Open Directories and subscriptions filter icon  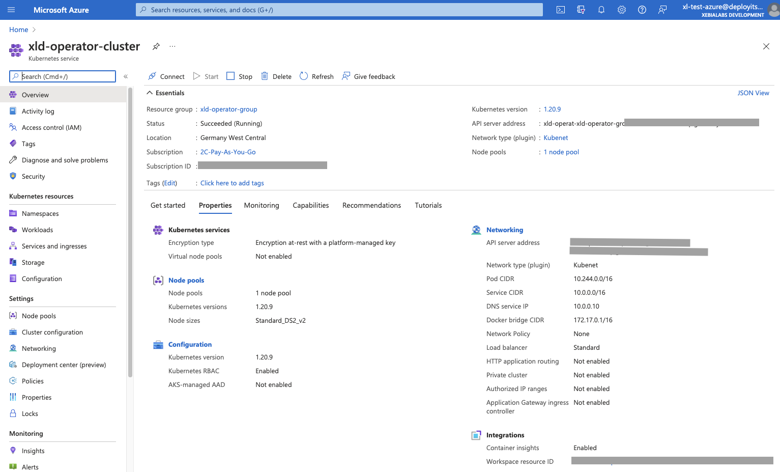point(581,10)
